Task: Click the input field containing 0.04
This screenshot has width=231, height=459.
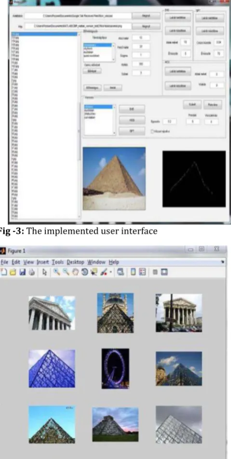Action: (x=219, y=42)
